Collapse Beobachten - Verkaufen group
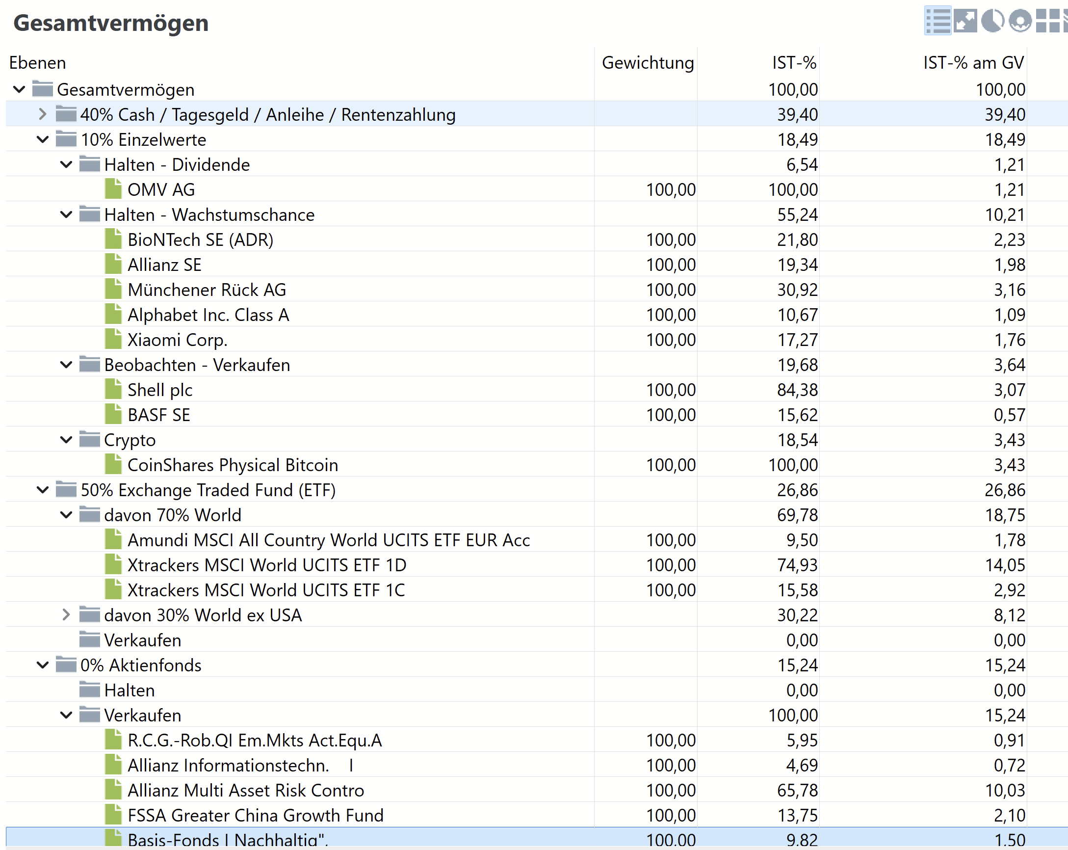The width and height of the screenshot is (1068, 850). [66, 364]
